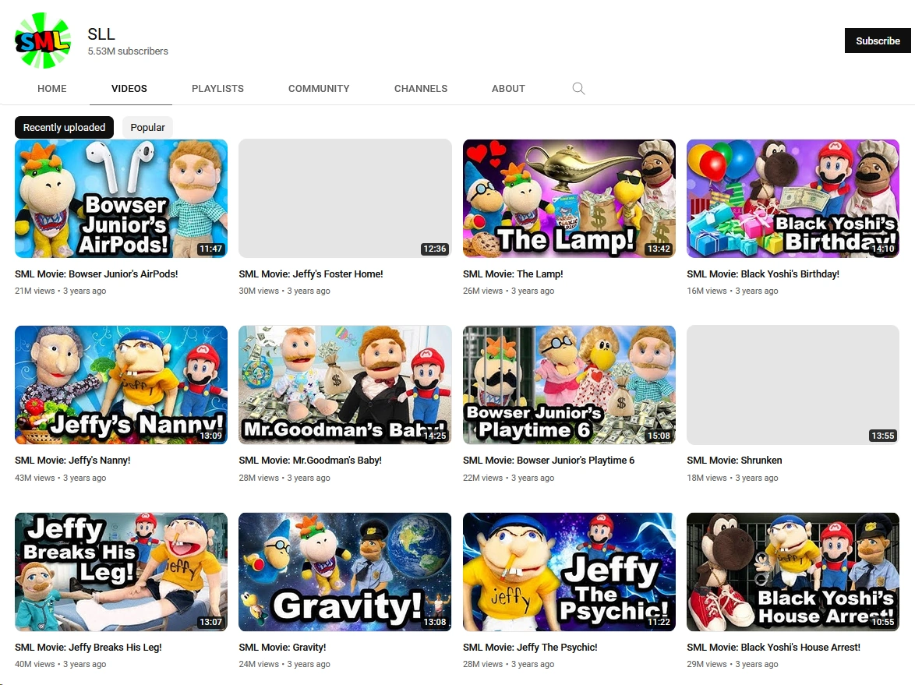The image size is (915, 685).
Task: Click title SML Movie: Black Yoshi's House Arrest!
Action: point(773,647)
